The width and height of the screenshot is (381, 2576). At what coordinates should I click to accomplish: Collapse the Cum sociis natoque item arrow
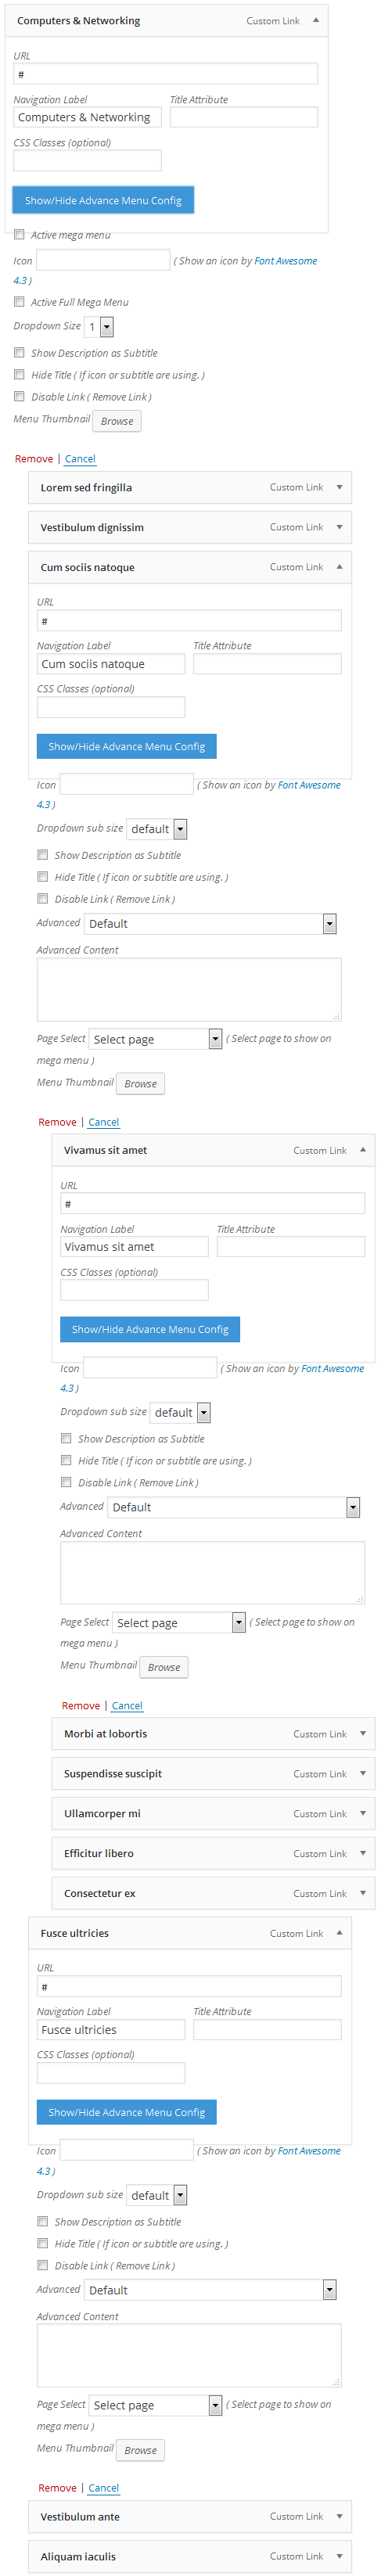[340, 567]
